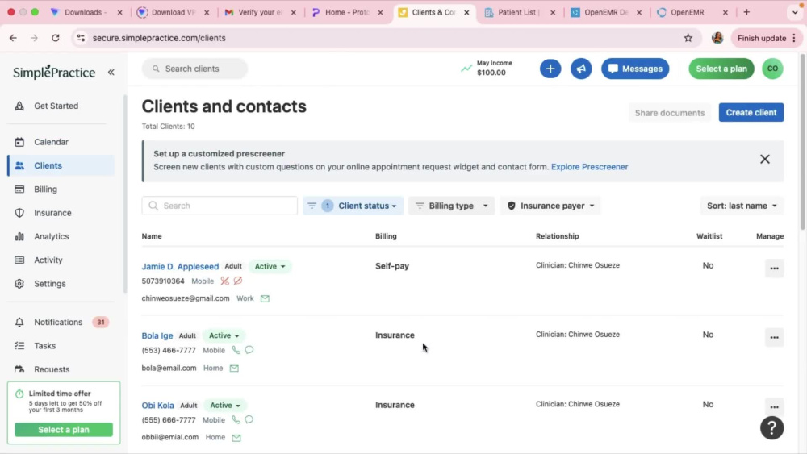
Task: Open the Explore Prescreener link
Action: click(589, 167)
